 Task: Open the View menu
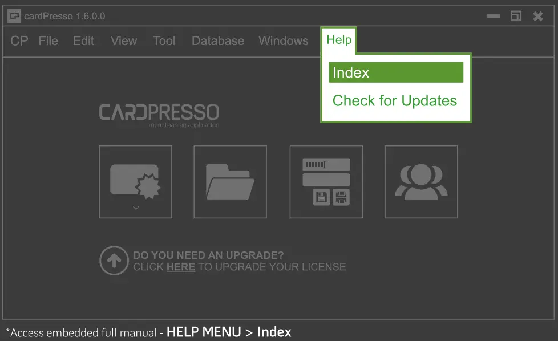pyautogui.click(x=124, y=41)
